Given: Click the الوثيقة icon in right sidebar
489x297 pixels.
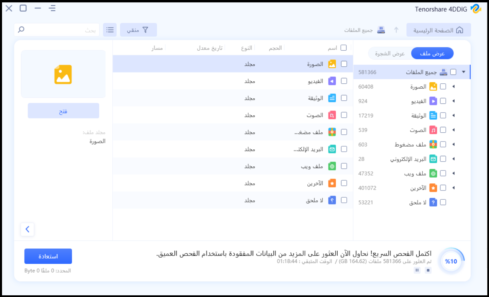Looking at the screenshot, I should point(433,115).
